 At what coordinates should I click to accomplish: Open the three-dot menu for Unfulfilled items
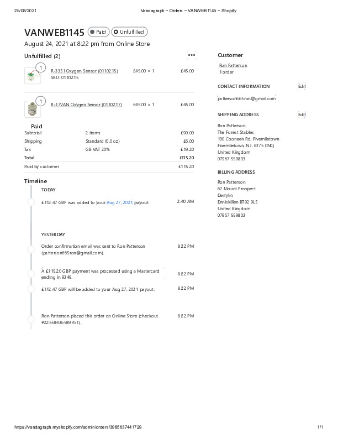coord(192,55)
